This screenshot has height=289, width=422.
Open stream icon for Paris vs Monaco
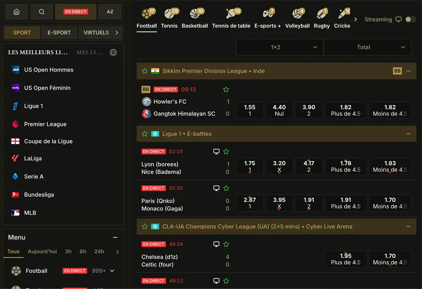(x=216, y=188)
